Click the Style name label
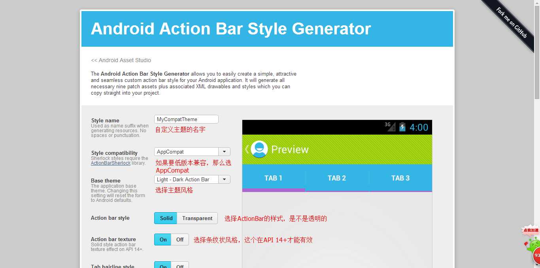 click(x=105, y=120)
